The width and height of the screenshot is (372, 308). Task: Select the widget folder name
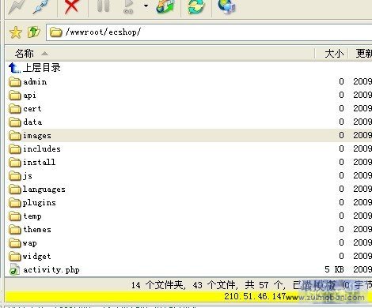[x=36, y=257]
